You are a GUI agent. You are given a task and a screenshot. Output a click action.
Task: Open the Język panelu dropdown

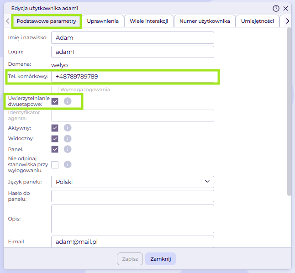coord(132,182)
